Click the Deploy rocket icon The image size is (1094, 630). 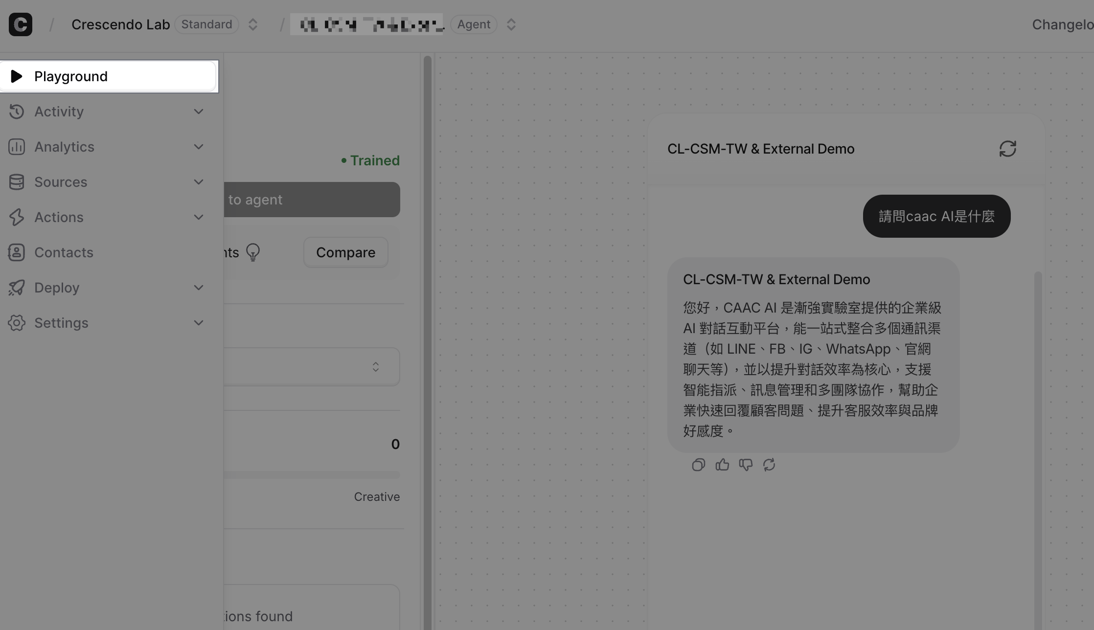[16, 288]
